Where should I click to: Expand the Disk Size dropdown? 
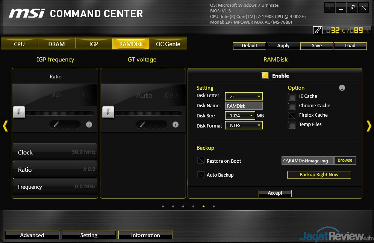(x=240, y=116)
